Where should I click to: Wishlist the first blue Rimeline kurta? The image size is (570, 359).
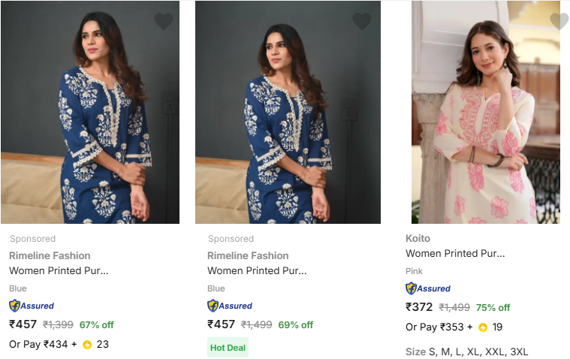tap(164, 21)
